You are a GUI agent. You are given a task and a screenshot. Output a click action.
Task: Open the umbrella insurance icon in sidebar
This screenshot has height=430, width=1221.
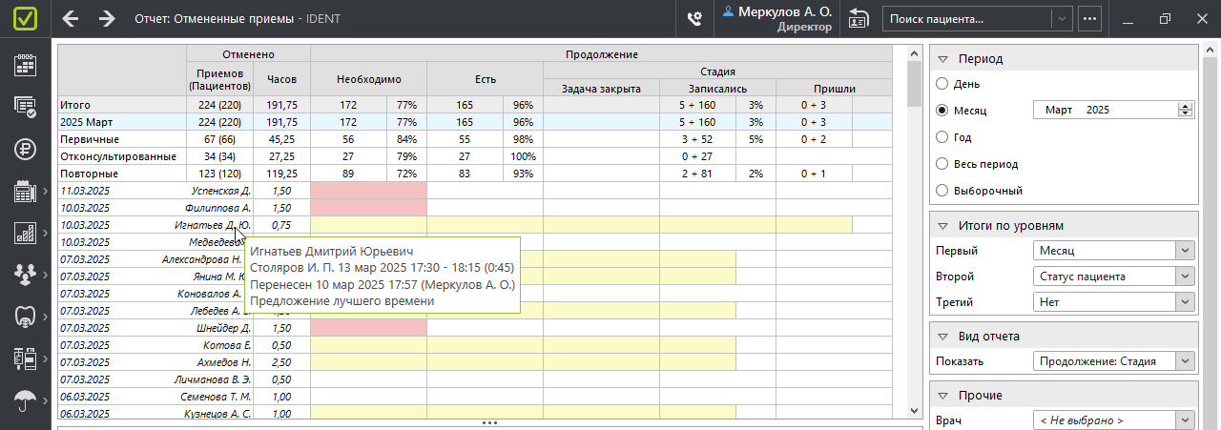point(26,400)
